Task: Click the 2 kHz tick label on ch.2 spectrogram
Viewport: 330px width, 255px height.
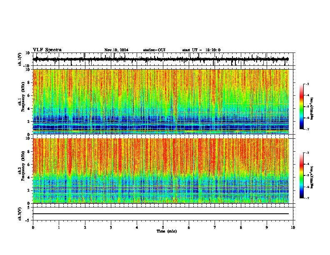Action: tap(29, 190)
